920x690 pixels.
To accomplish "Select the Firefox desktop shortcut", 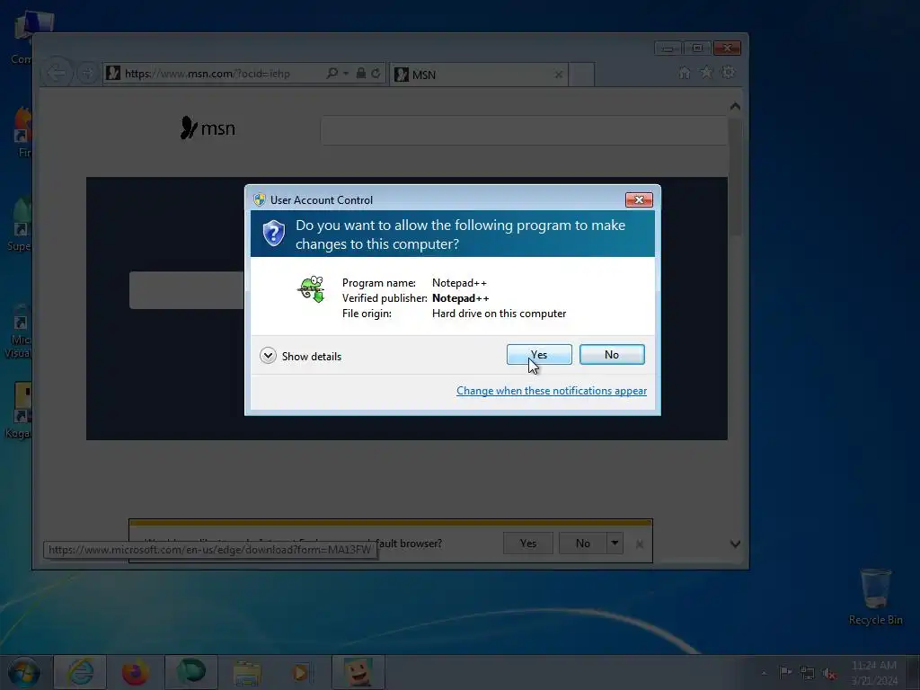I will (x=22, y=132).
